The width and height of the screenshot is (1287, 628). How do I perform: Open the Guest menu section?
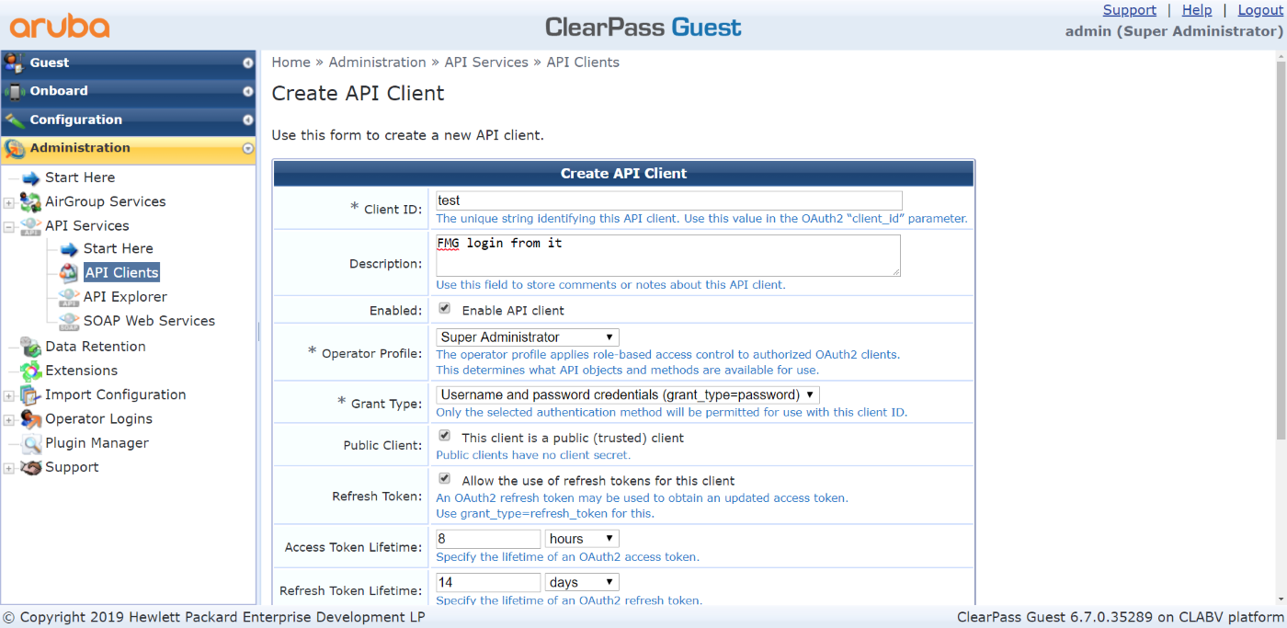(129, 63)
